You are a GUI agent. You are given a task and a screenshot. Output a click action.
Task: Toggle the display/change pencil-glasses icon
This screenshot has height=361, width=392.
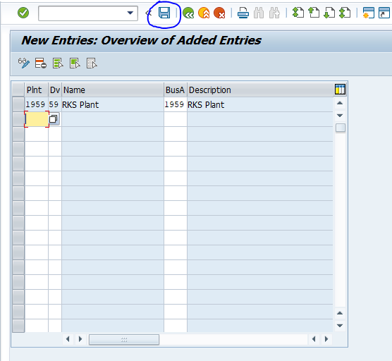tap(24, 63)
